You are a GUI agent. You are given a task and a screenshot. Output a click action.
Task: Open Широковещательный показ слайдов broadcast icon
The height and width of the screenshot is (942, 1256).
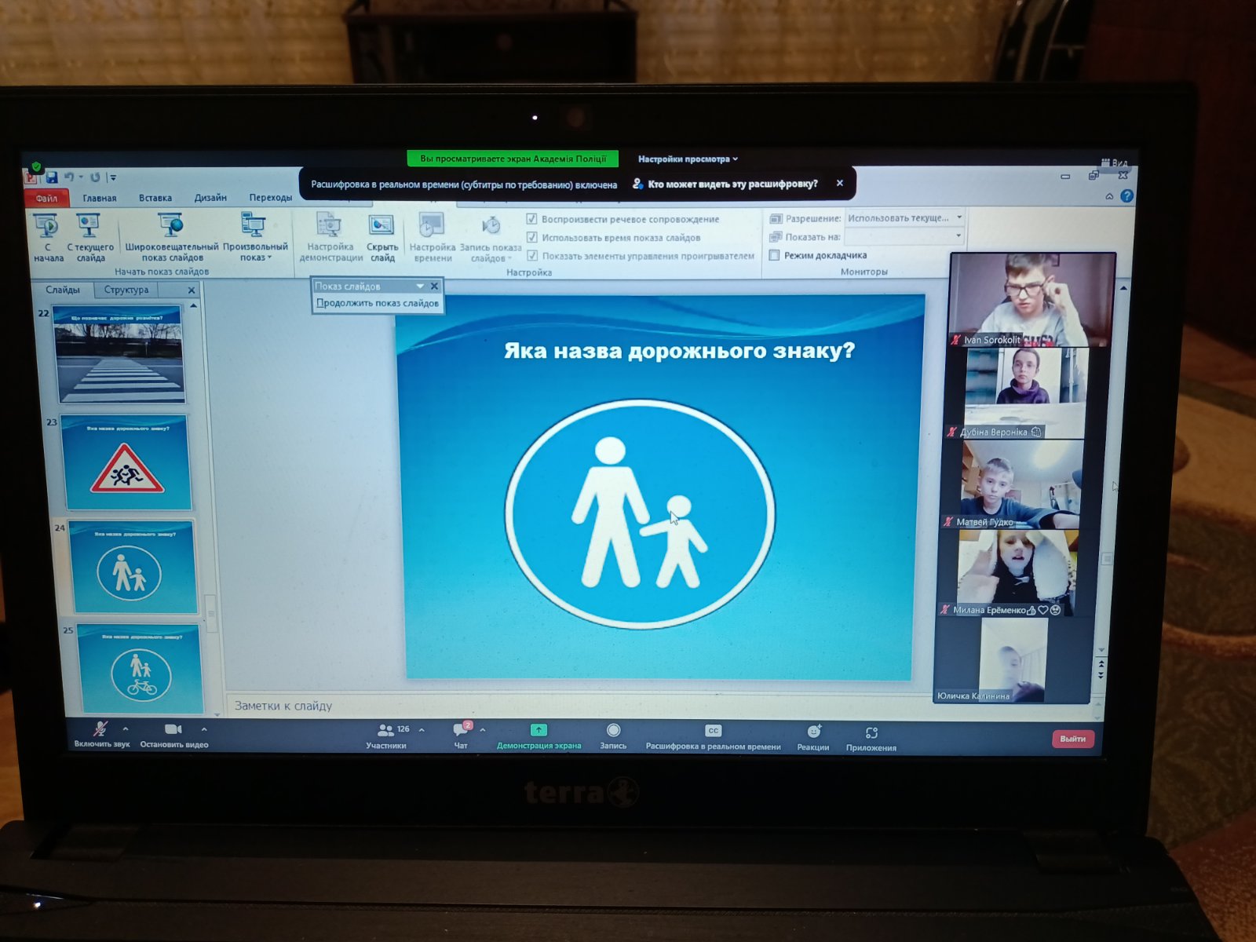170,225
